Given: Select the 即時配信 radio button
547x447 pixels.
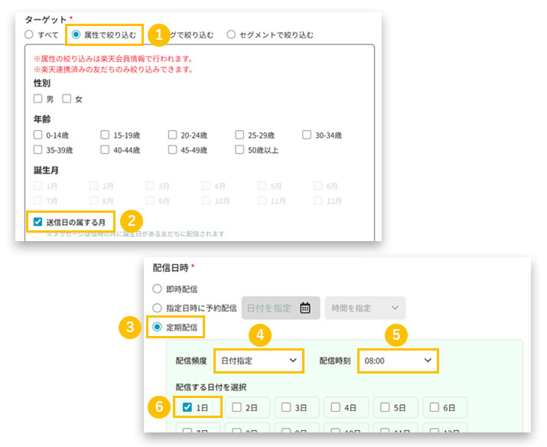Looking at the screenshot, I should pyautogui.click(x=158, y=289).
